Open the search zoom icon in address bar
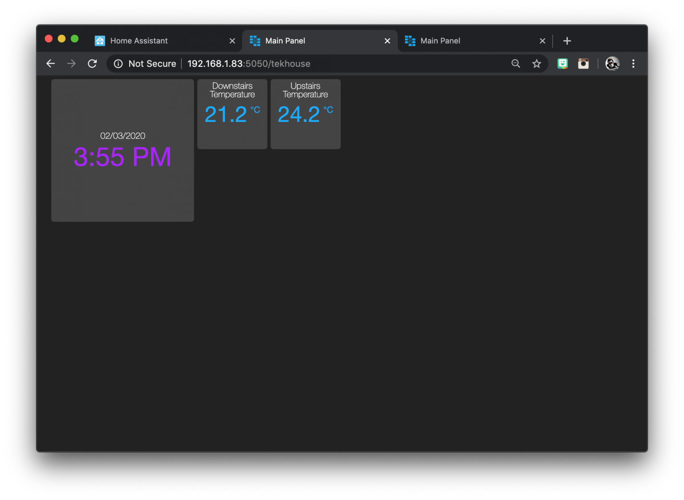684x500 pixels. point(516,63)
